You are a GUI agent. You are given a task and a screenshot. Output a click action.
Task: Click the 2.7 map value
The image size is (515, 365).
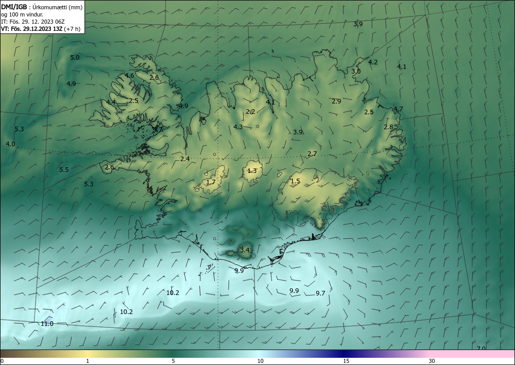click(313, 153)
